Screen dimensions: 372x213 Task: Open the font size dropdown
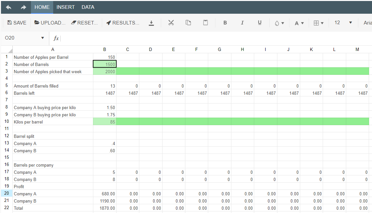coord(350,23)
